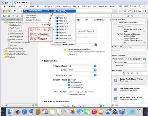Open the Team dropdown
The image size is (148, 116).
tap(82, 45)
